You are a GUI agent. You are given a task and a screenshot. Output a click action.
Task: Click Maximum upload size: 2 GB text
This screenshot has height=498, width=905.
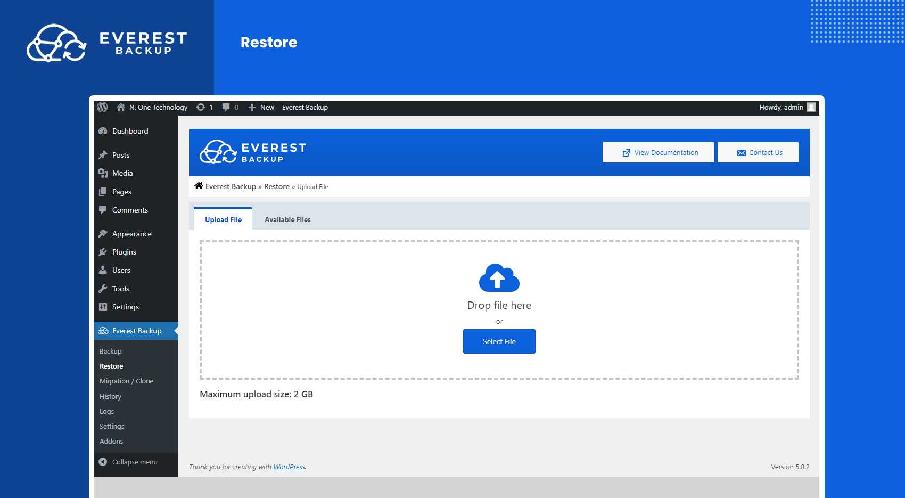tap(256, 394)
